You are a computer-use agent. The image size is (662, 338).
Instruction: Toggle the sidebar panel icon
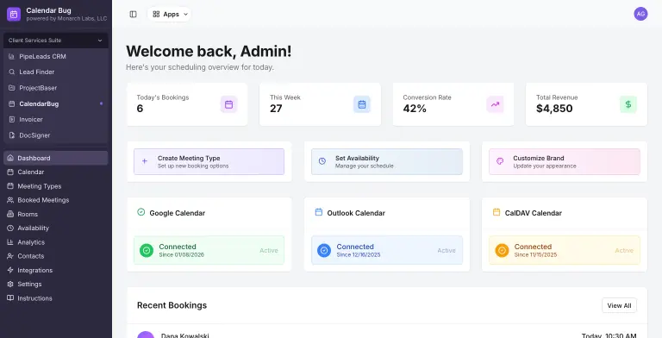tap(133, 15)
